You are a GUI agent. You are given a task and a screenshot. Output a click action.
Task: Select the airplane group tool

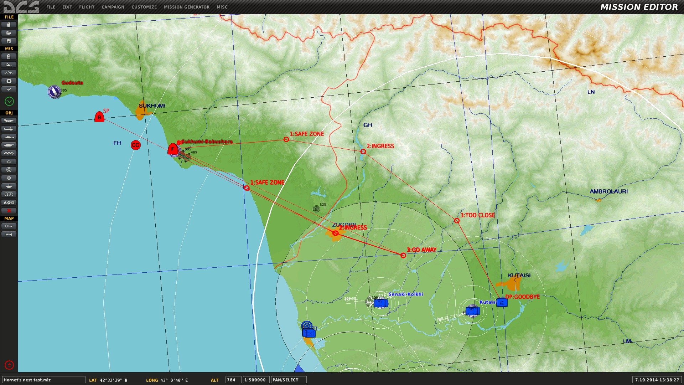[x=9, y=120]
